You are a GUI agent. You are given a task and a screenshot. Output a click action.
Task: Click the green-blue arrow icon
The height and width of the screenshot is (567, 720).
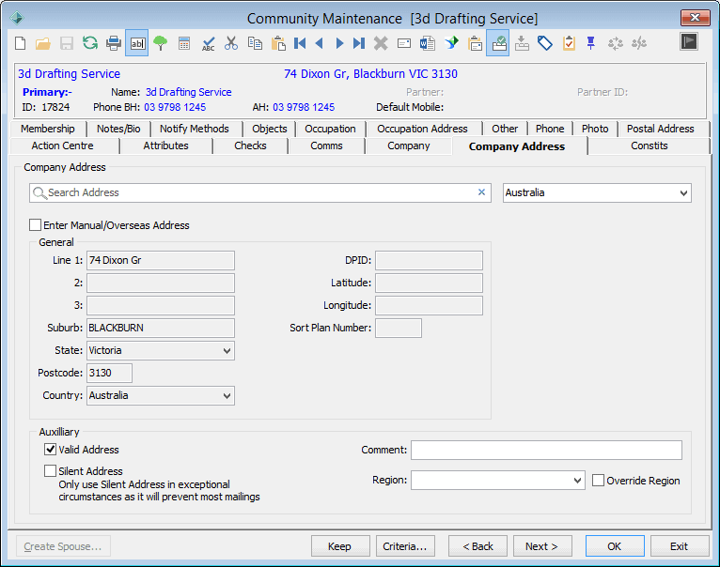coord(451,43)
